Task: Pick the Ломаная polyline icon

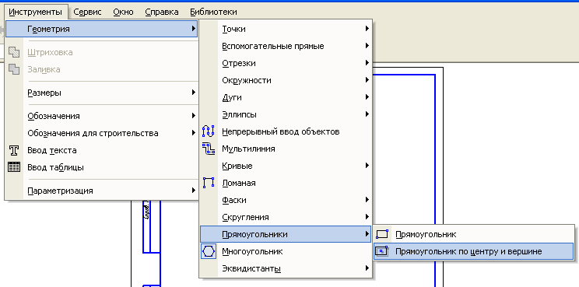Action: click(209, 183)
